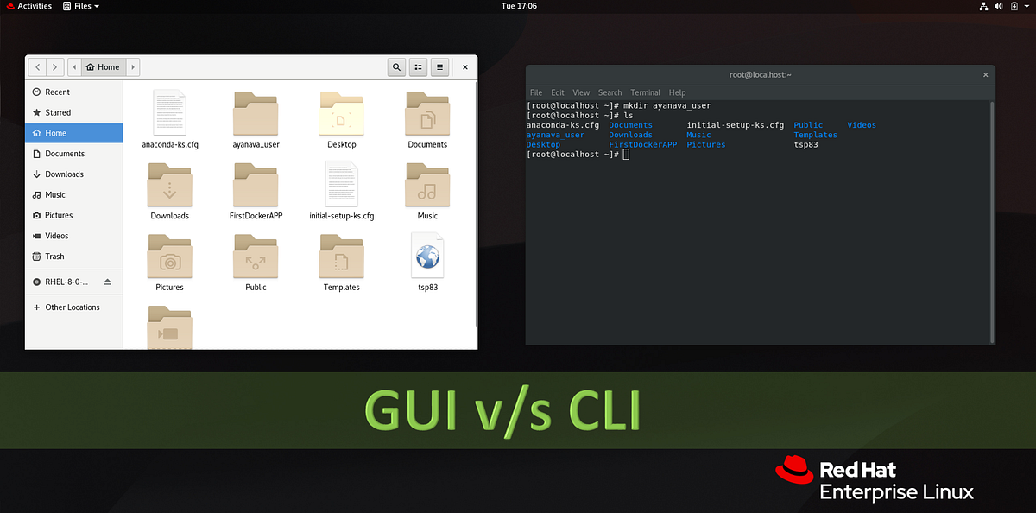Open the Edit menu in the terminal
This screenshot has height=513, width=1036.
click(557, 92)
